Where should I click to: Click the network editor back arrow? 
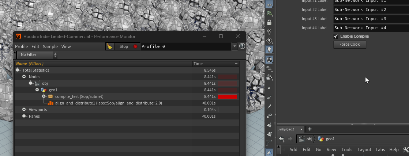click(281, 139)
